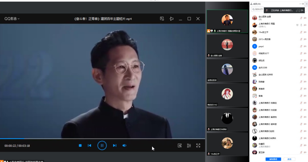Pause the playing video
The width and height of the screenshot is (308, 162).
(102, 146)
